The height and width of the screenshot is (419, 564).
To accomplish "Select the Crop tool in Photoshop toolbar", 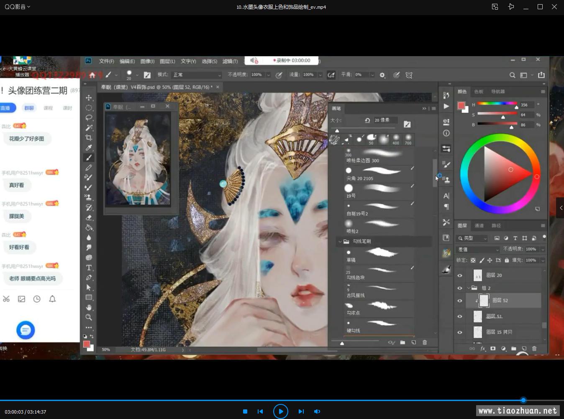I will 89,138.
